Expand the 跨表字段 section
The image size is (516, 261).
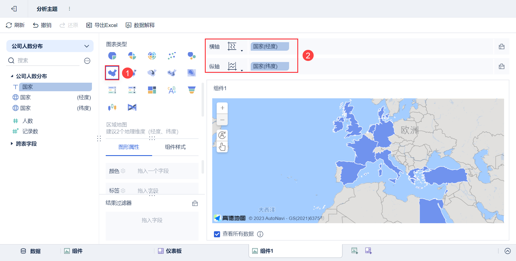(x=12, y=144)
